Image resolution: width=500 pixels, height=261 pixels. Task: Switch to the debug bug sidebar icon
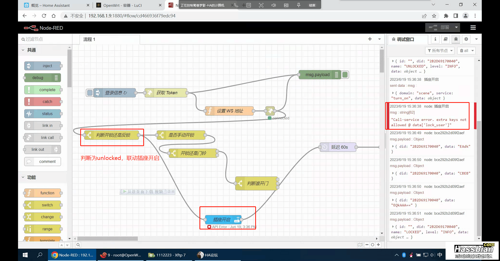tap(456, 39)
